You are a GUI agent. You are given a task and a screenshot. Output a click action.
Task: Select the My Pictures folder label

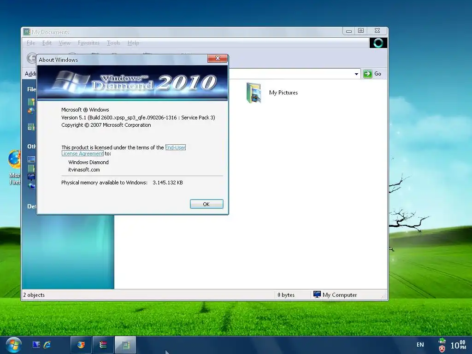(283, 93)
